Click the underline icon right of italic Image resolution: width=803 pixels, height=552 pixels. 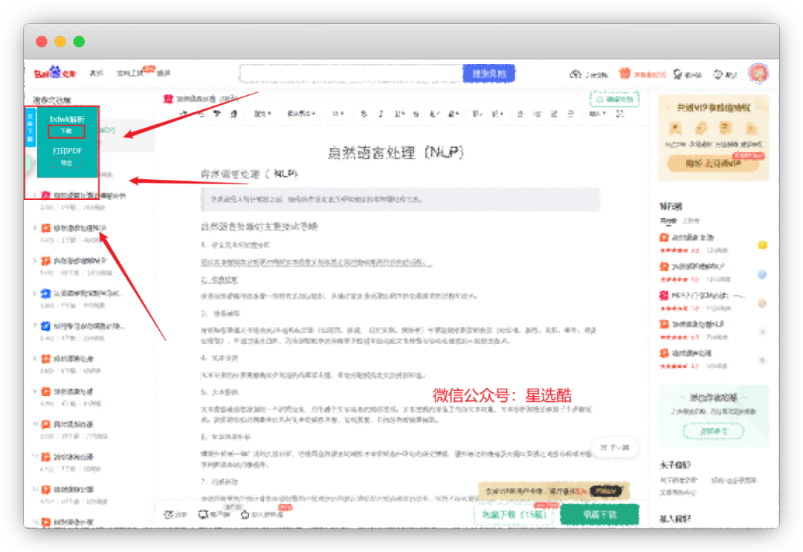tap(399, 114)
